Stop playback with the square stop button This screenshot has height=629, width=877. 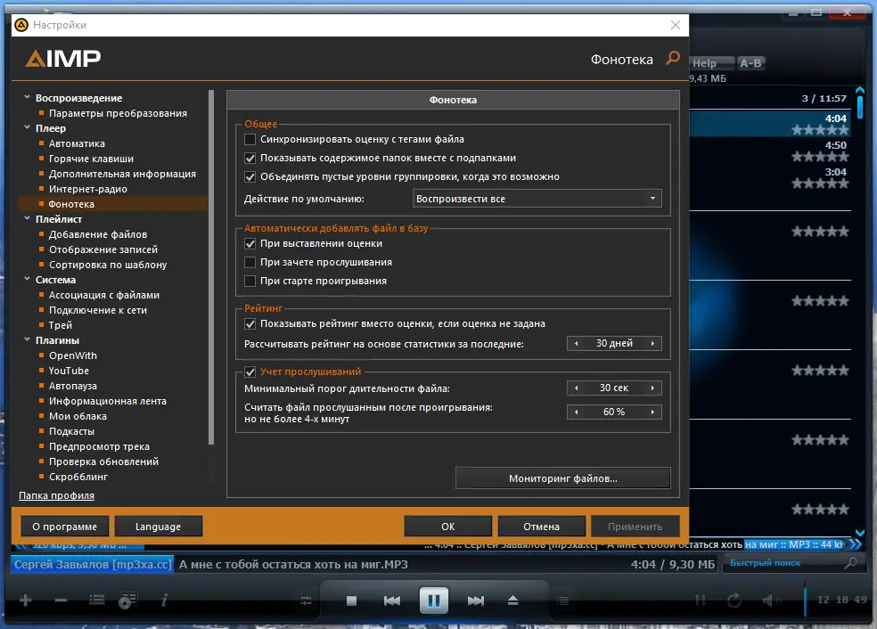coord(351,601)
